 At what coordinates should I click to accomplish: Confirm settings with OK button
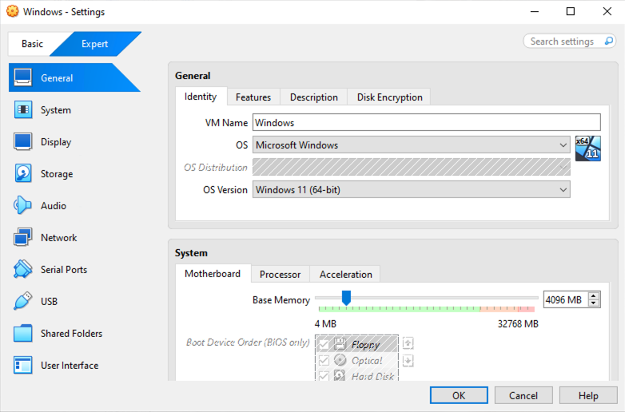point(459,395)
